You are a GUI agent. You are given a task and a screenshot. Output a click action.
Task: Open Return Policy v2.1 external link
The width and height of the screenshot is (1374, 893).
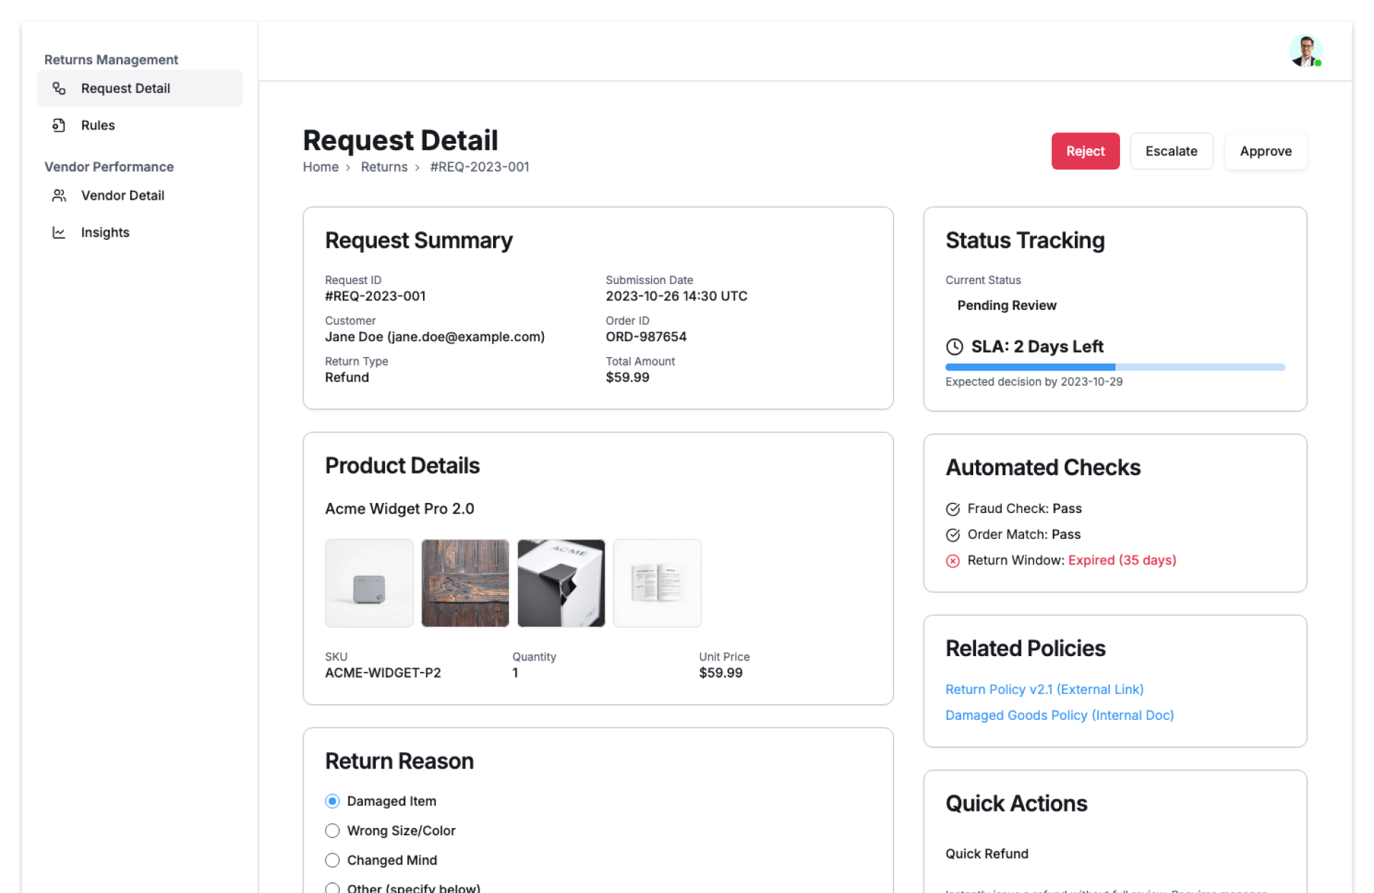click(1044, 689)
